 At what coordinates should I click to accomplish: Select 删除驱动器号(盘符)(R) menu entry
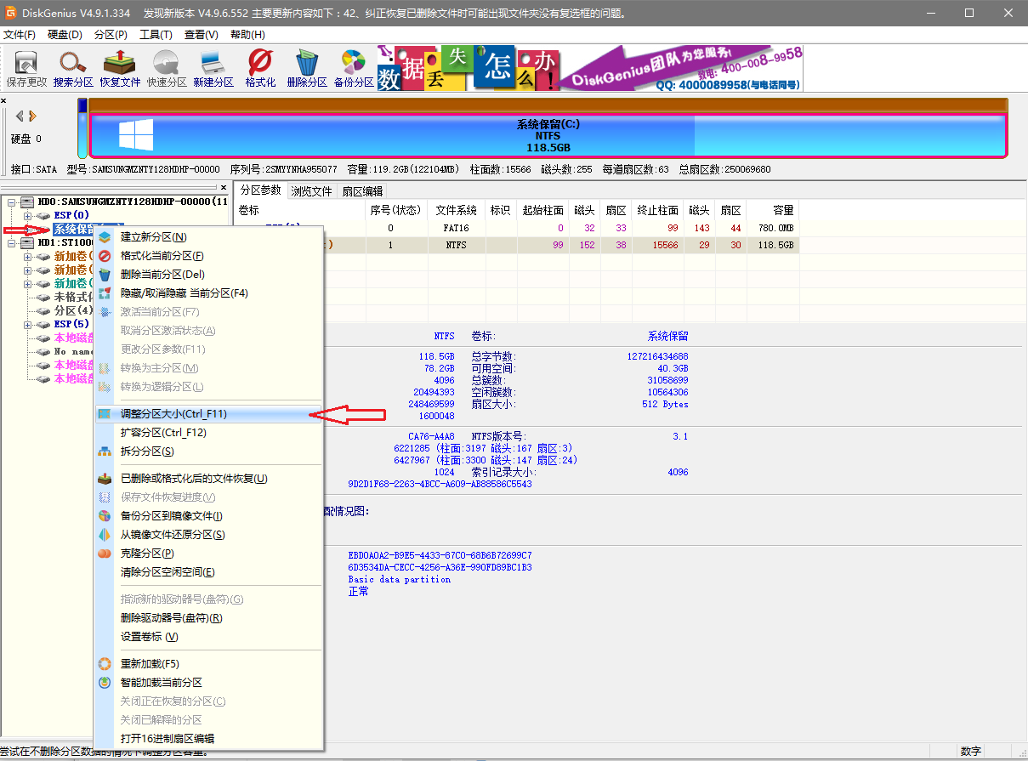209,617
